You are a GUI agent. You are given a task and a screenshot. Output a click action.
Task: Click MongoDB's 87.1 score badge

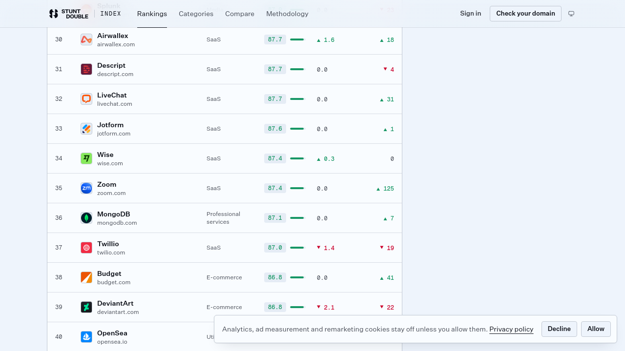coord(275,218)
